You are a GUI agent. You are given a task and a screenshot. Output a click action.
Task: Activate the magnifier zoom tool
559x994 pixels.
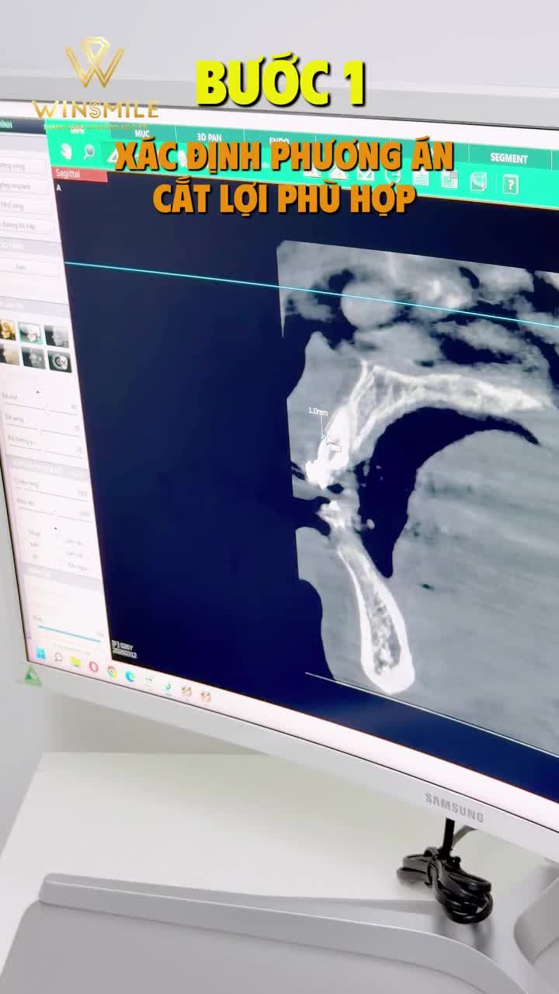click(x=89, y=152)
